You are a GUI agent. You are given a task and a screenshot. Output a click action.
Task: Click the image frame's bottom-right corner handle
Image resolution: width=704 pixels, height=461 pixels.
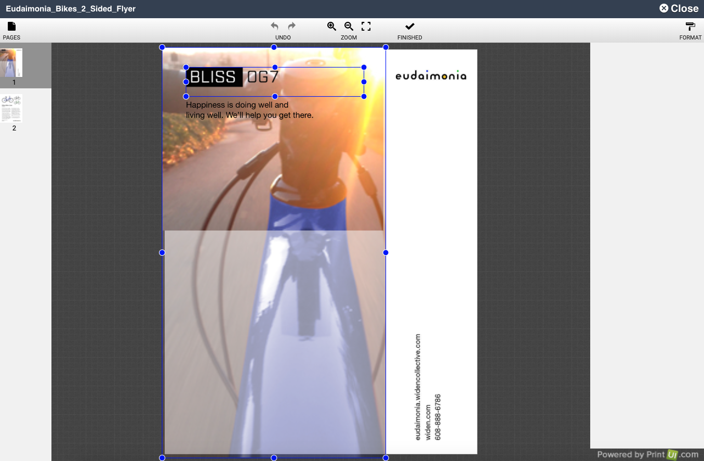point(386,458)
